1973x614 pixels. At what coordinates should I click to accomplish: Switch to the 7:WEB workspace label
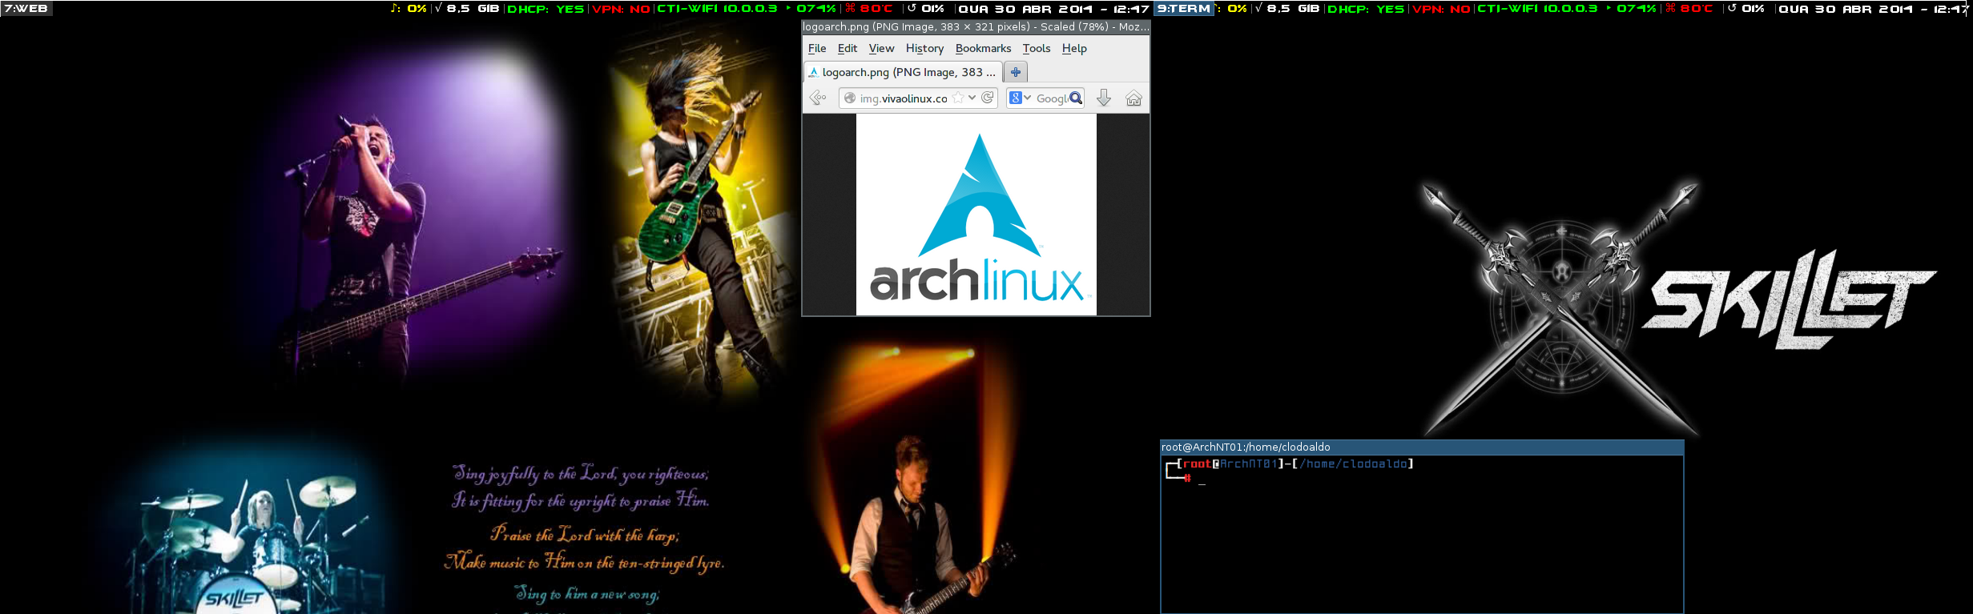[x=26, y=8]
